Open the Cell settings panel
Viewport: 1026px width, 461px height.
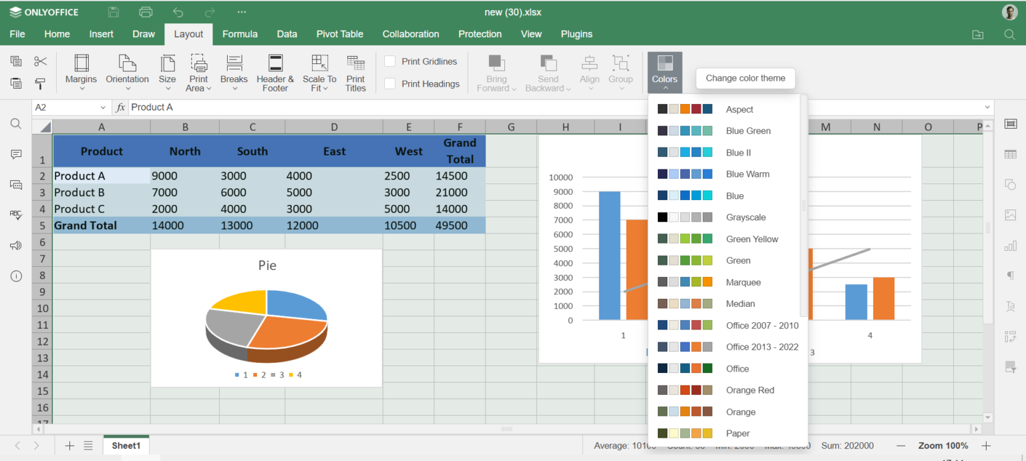(x=1011, y=123)
